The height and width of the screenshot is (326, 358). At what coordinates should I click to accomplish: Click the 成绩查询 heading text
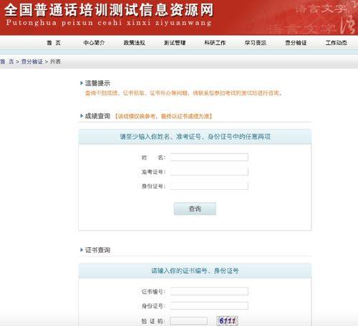[97, 116]
